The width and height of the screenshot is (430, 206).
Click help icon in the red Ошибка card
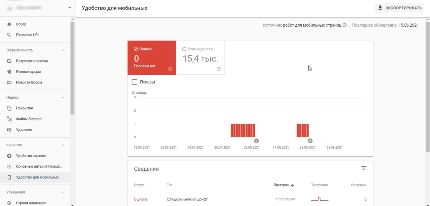[x=170, y=69]
